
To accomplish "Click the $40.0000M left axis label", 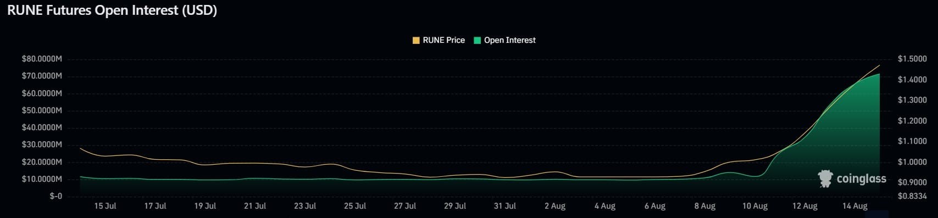I will point(42,127).
